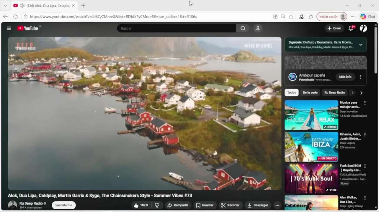Click the YouTube Buscar search field
Screen dimensions: 379x212
(177, 28)
